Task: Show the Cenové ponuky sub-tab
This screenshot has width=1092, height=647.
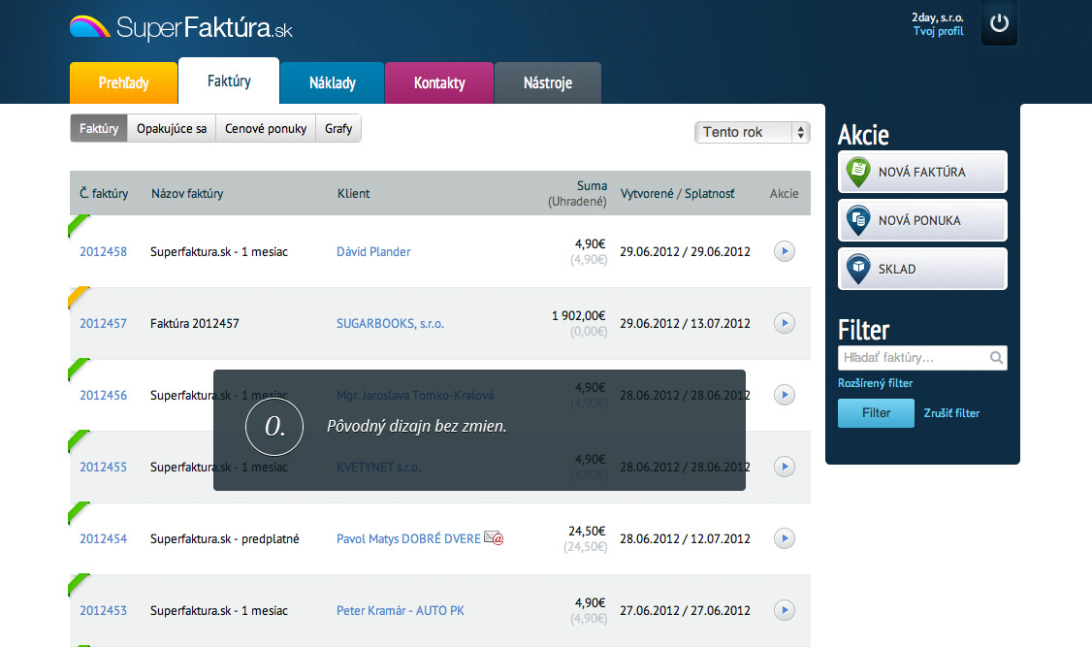Action: tap(266, 128)
